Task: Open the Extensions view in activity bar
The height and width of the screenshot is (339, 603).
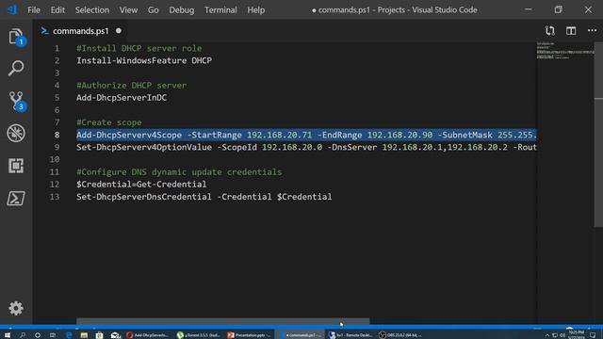Action: pos(16,166)
